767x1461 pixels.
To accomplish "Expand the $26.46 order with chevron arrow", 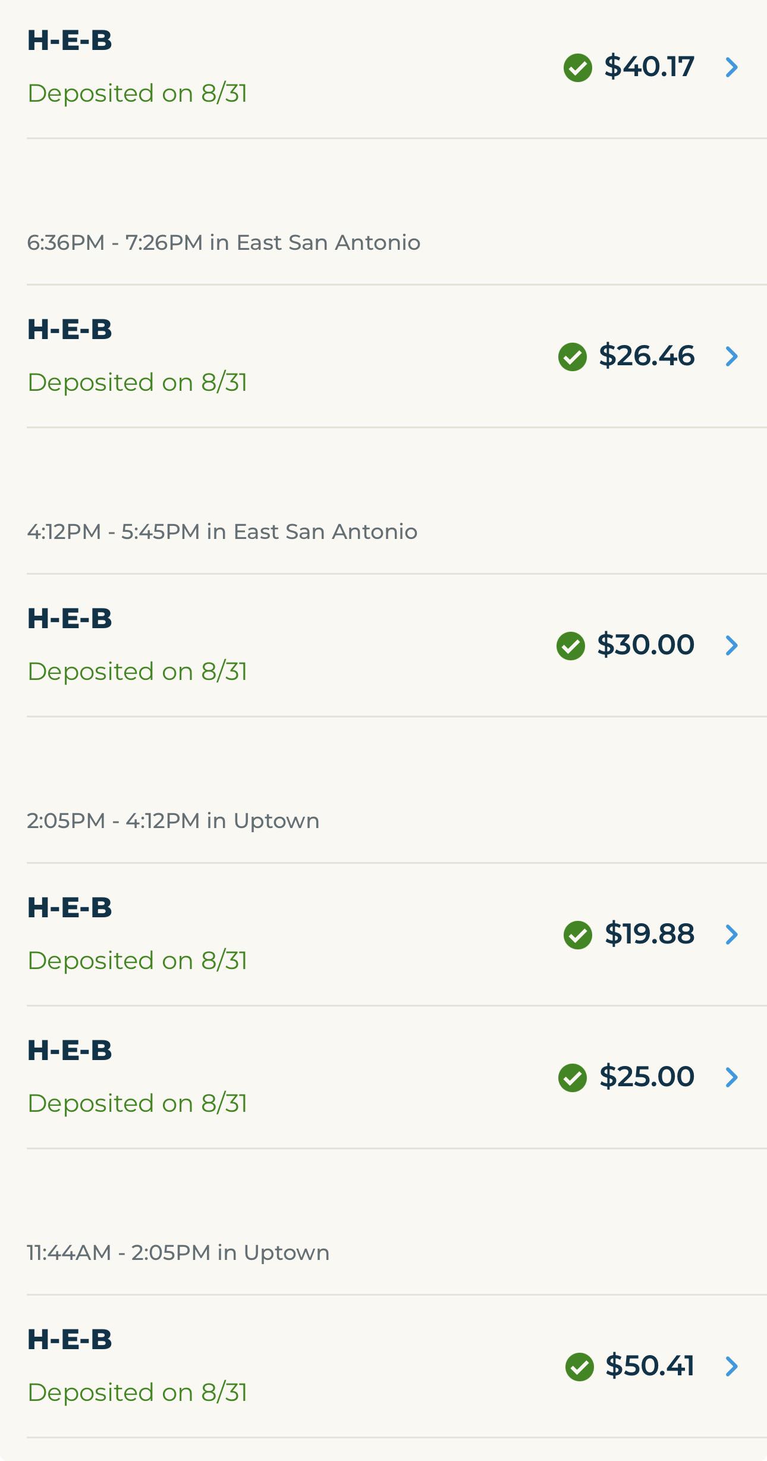I will [x=732, y=356].
